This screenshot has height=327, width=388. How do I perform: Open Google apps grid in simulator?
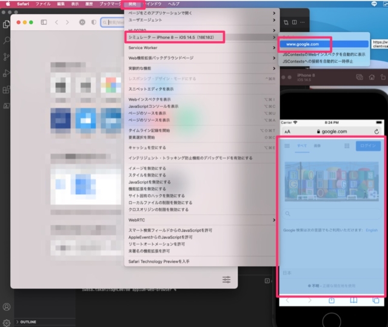click(x=347, y=146)
